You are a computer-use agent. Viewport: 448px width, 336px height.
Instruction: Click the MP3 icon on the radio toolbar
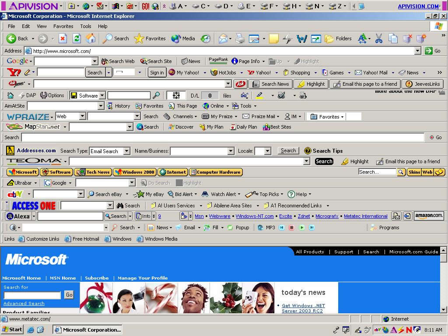[x=266, y=227]
